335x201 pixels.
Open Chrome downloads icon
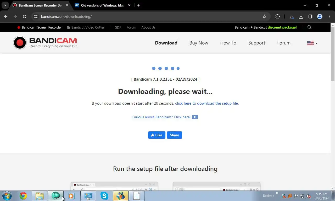click(301, 16)
